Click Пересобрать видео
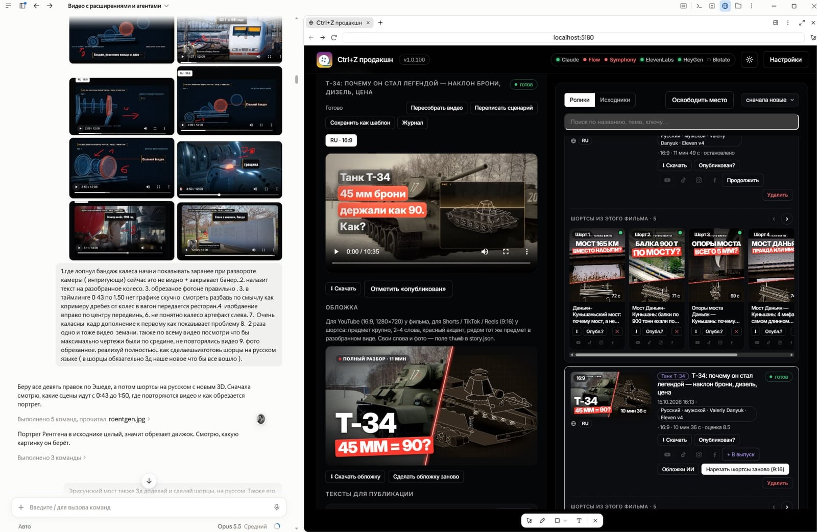Viewport: 817px width, 532px height. click(x=437, y=108)
